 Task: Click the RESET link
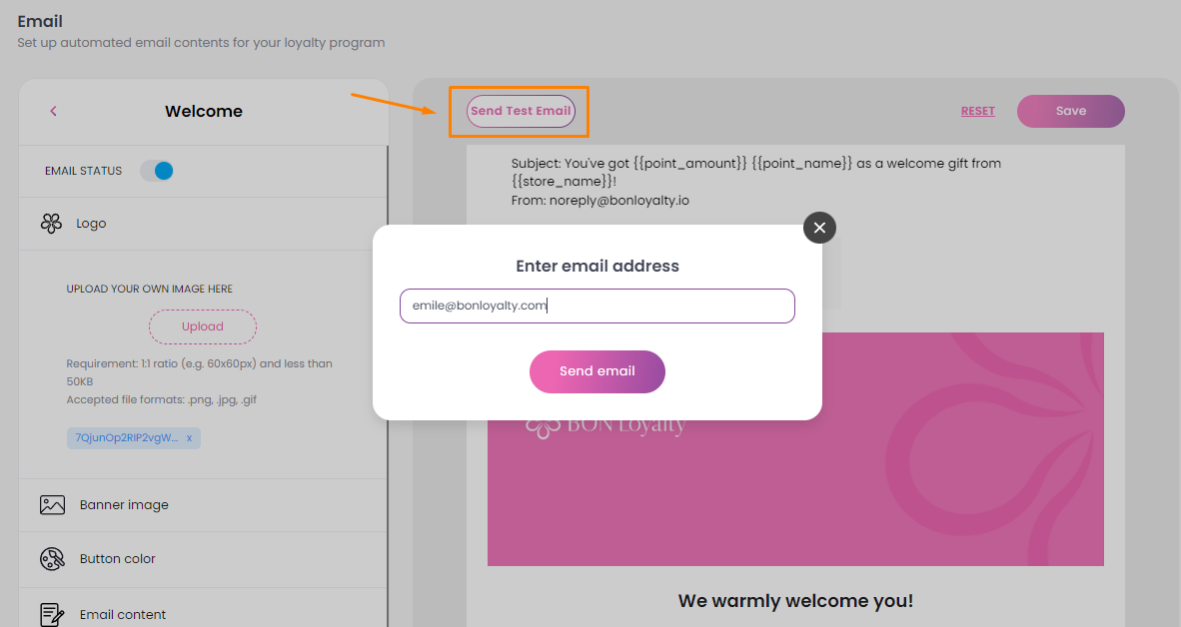pos(977,111)
